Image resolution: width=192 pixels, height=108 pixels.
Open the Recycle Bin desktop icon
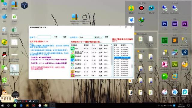(4, 30)
